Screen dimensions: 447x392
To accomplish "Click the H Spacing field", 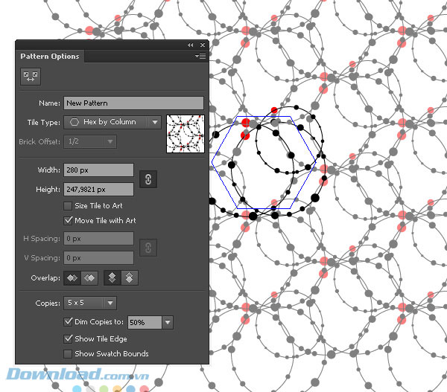I will click(x=98, y=239).
